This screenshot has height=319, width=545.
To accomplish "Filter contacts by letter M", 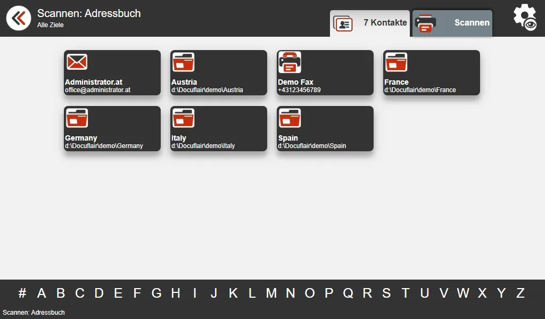I will 271,293.
